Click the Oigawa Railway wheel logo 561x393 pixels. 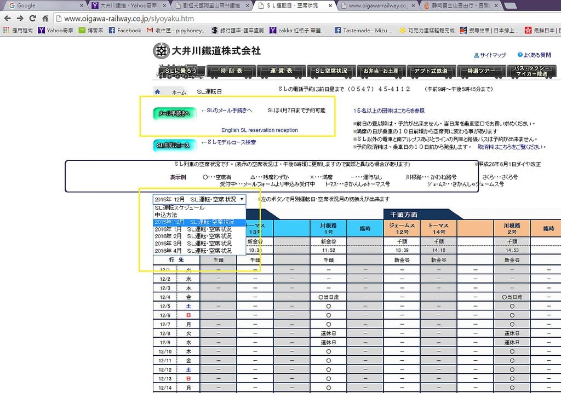click(x=161, y=51)
